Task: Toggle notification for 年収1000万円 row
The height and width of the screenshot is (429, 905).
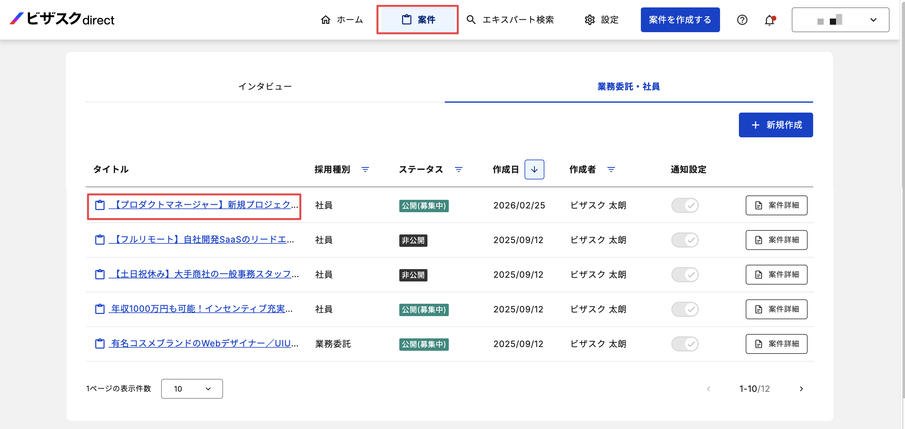Action: click(685, 309)
